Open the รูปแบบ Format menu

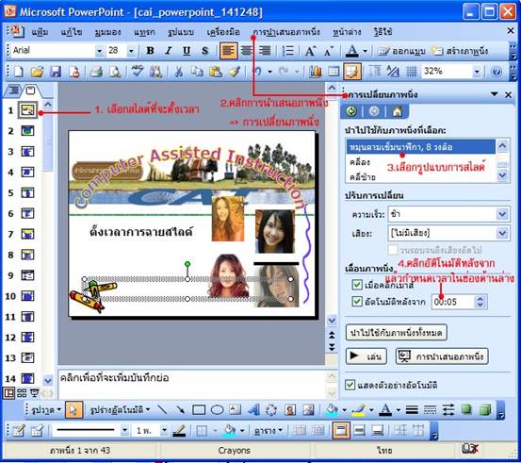pyautogui.click(x=181, y=32)
